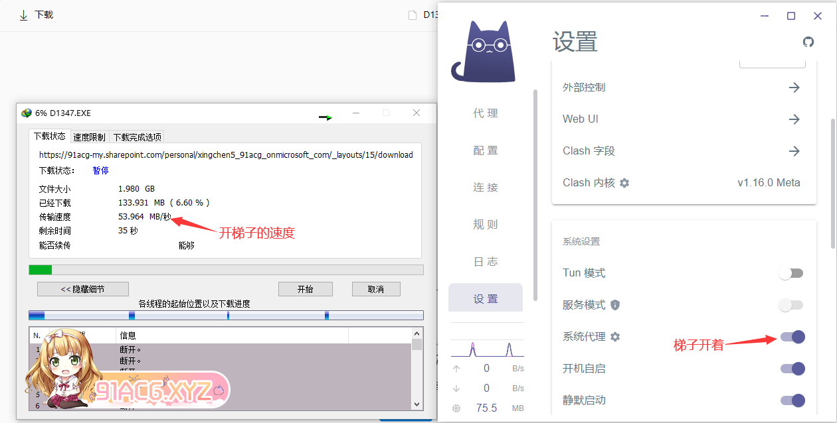This screenshot has height=423, width=837.
Task: Click the 隐藏细节 button
Action: [82, 289]
